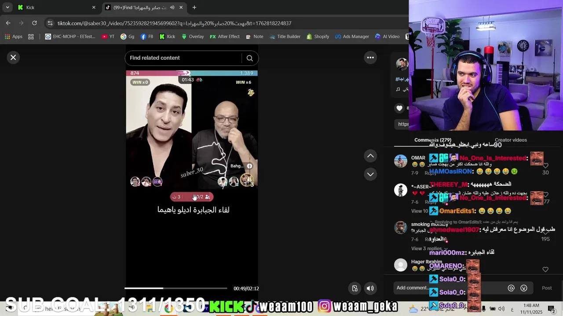
Task: Open Hager Ibrahim's profile avatar
Action: click(401, 265)
